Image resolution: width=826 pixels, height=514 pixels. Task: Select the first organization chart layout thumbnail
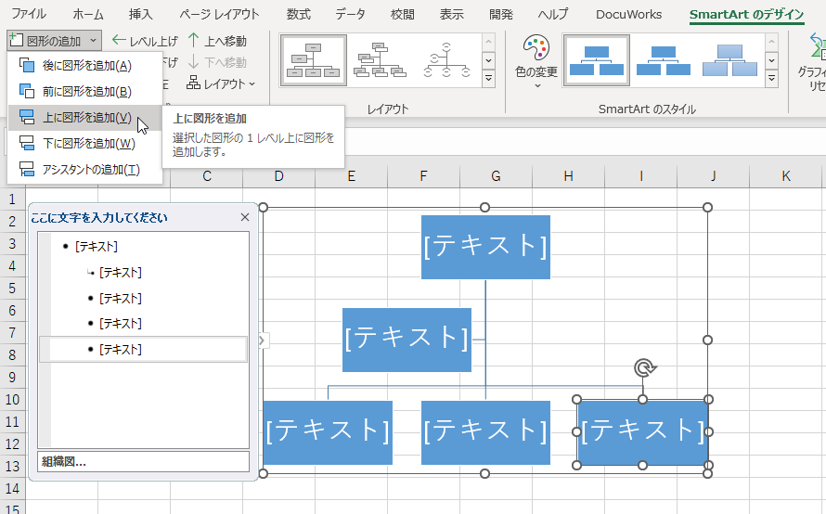pyautogui.click(x=313, y=61)
